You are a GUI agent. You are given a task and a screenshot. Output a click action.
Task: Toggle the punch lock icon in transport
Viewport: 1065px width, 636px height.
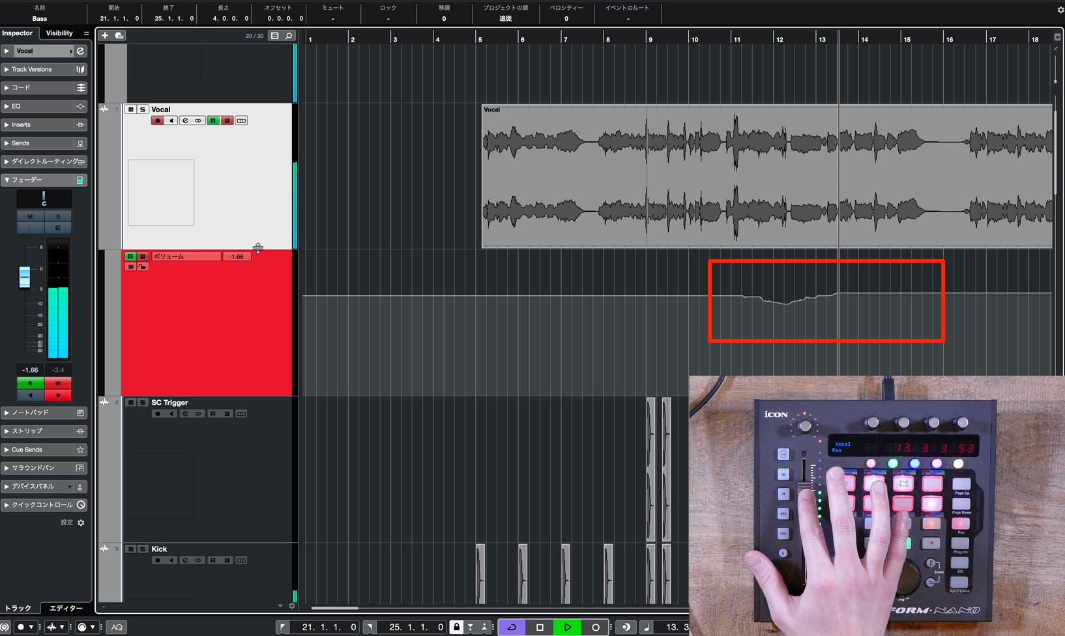pyautogui.click(x=457, y=628)
